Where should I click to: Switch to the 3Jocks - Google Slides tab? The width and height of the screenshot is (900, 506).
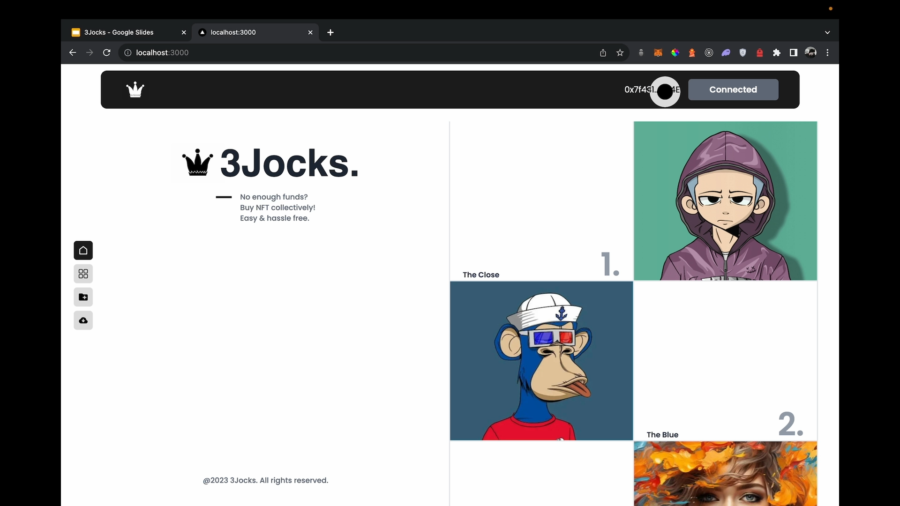[127, 32]
